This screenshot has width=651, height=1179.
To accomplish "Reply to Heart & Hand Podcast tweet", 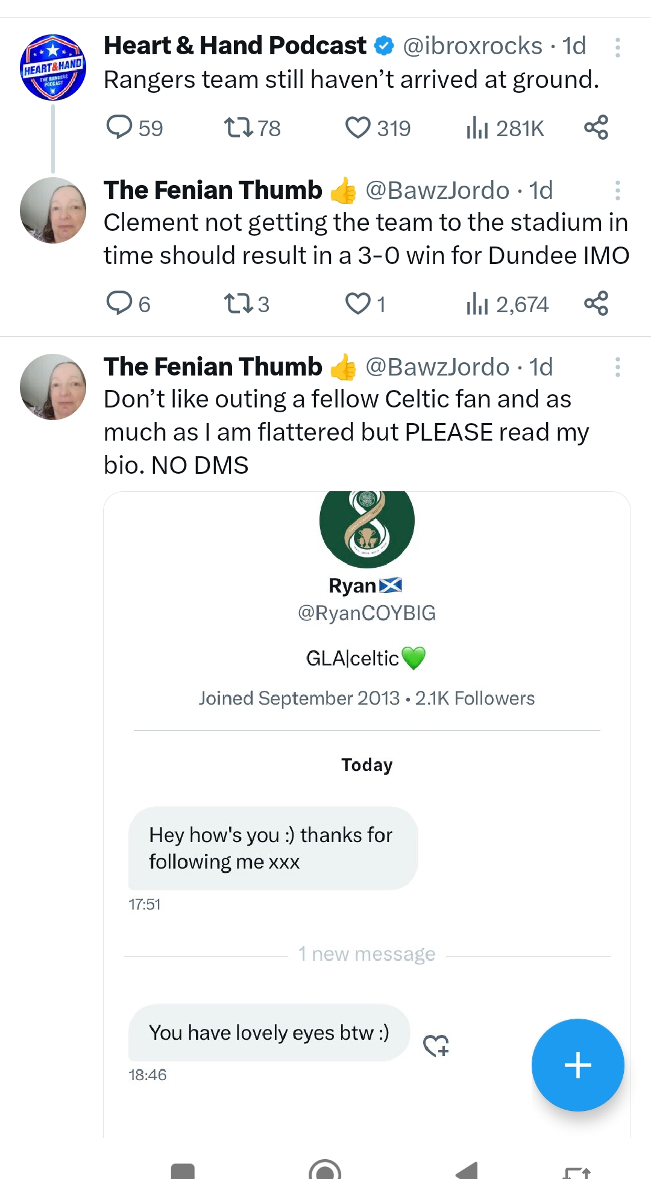I will click(119, 128).
